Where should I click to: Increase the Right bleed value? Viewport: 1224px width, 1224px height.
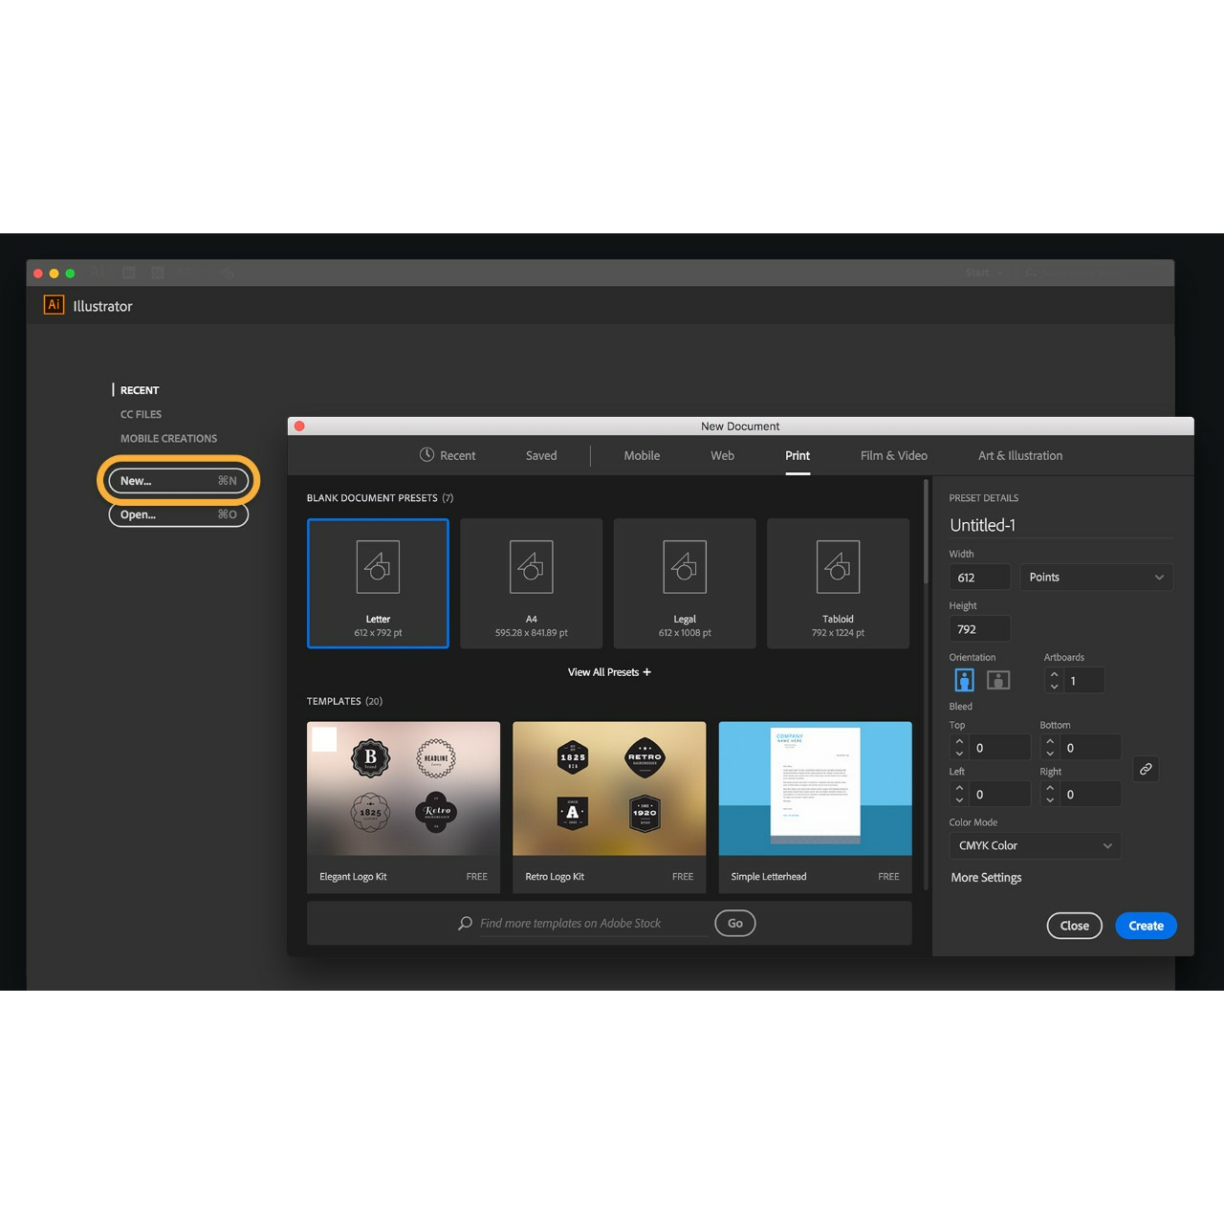[x=1050, y=788]
